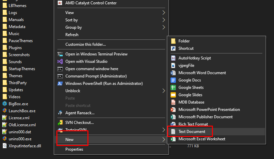Click the Visual Studio icon
The width and height of the screenshot is (274, 159).
coord(60,61)
